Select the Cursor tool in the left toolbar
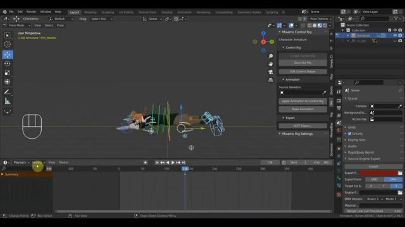Screen dimensions: 405x227 pyautogui.click(x=7, y=44)
